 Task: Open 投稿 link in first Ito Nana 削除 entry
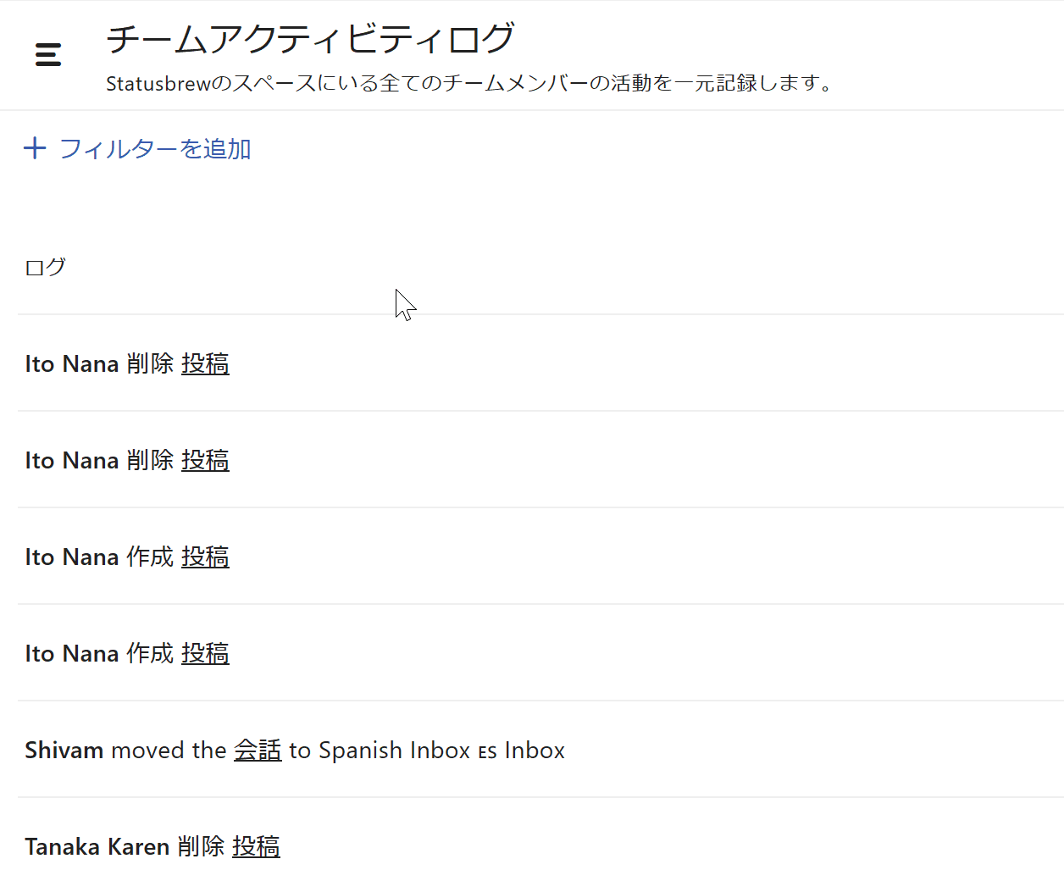click(x=205, y=363)
